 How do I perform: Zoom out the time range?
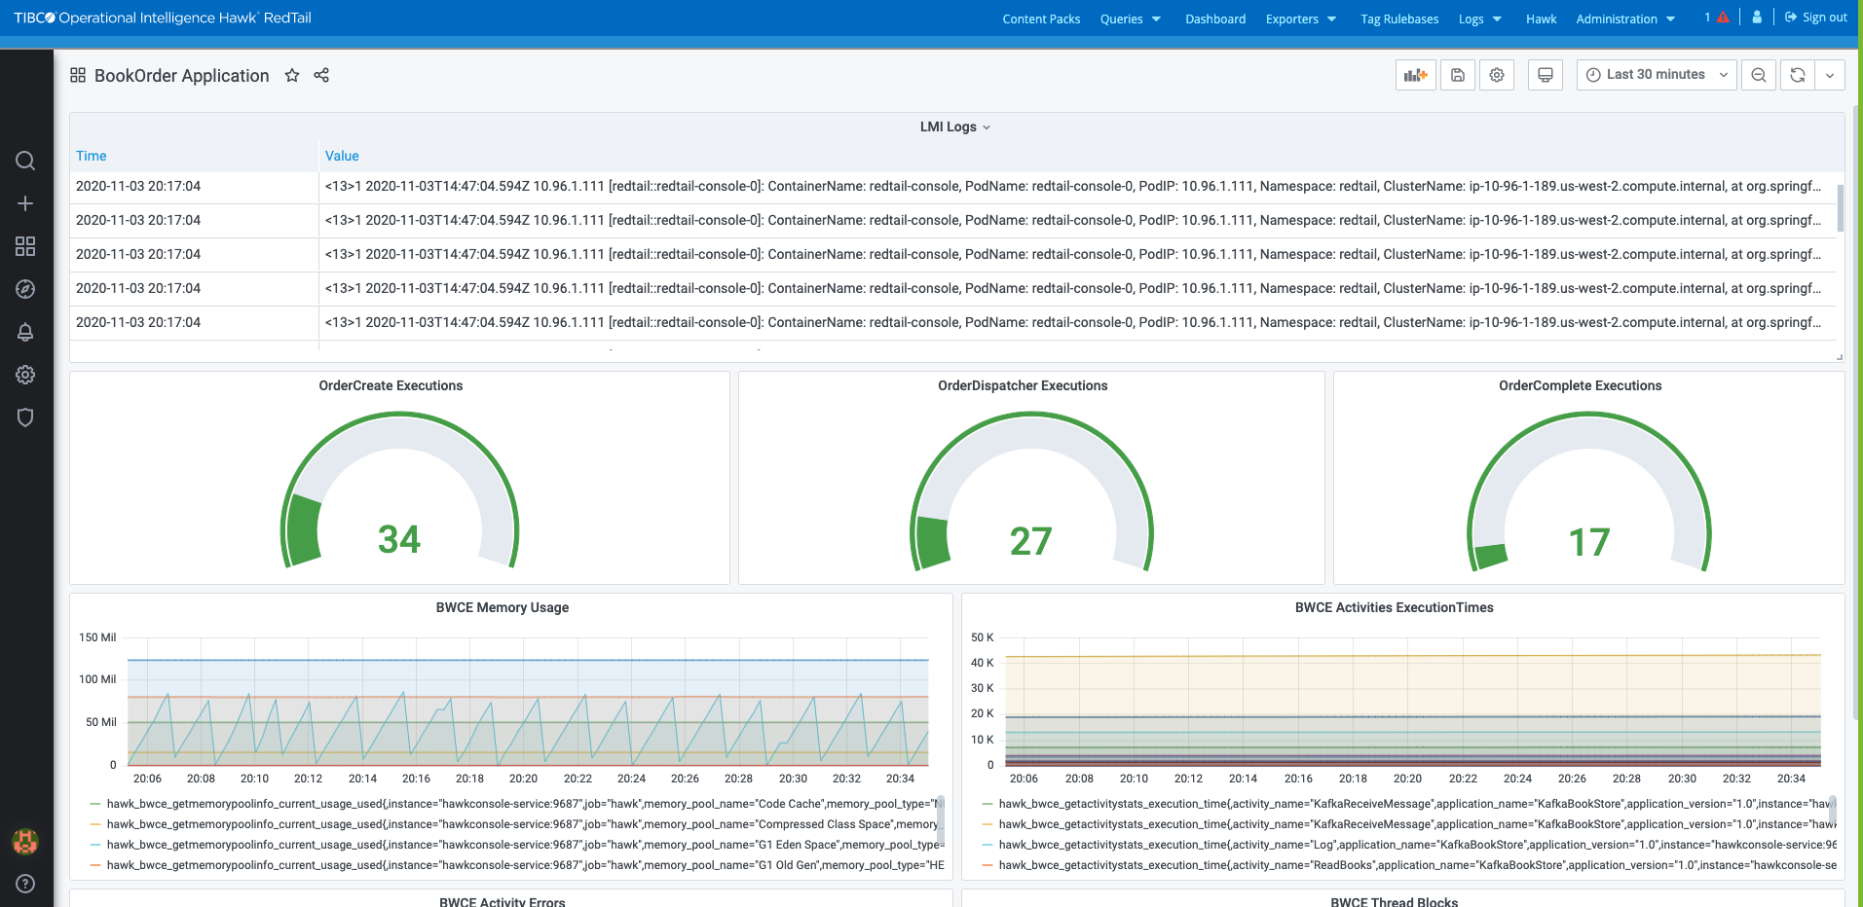click(x=1758, y=75)
